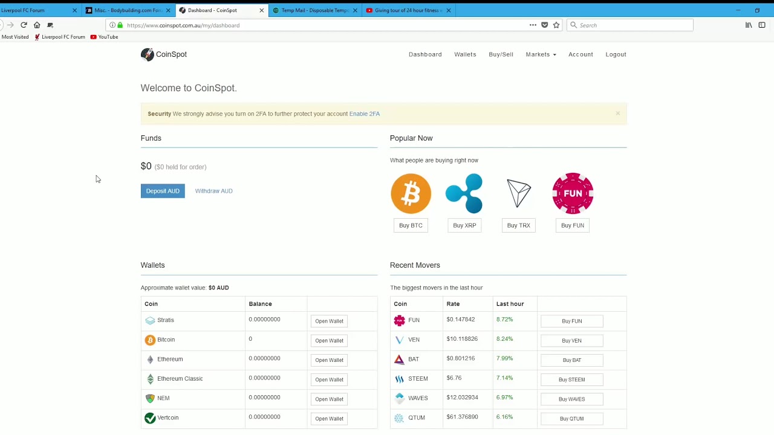Open the Wallets nav item

pyautogui.click(x=465, y=54)
